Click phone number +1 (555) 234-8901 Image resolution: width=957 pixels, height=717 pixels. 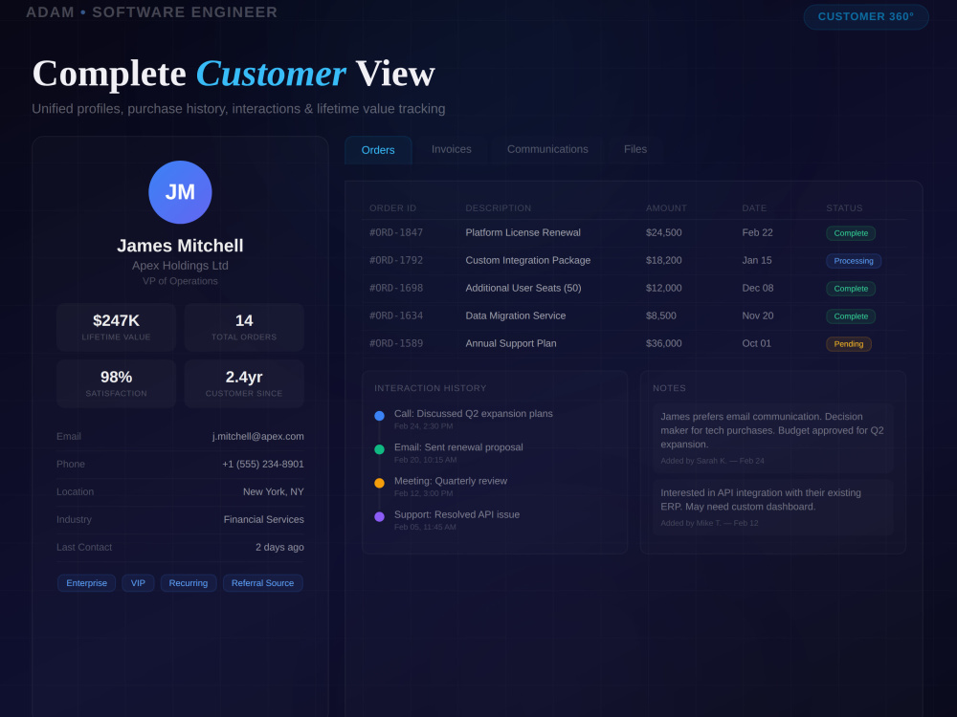pyautogui.click(x=263, y=464)
